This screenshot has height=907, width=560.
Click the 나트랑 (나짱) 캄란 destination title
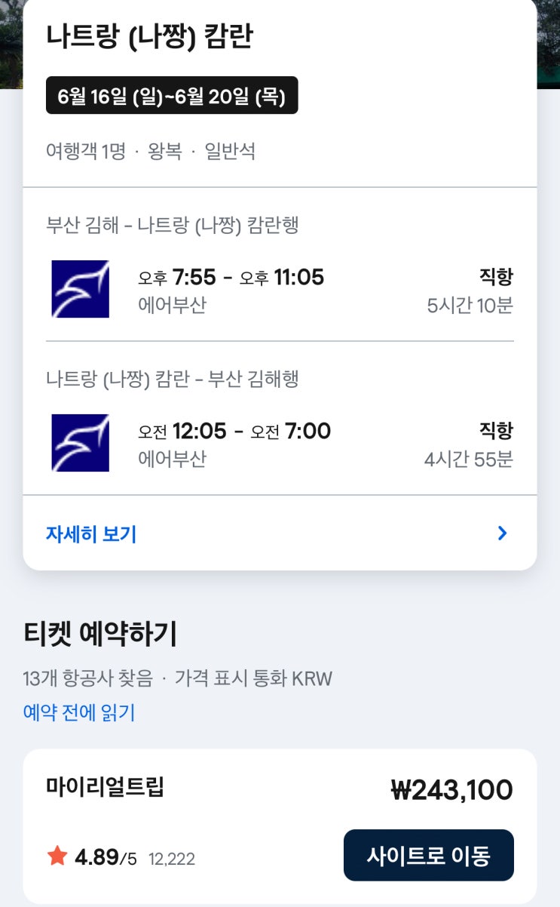(149, 37)
